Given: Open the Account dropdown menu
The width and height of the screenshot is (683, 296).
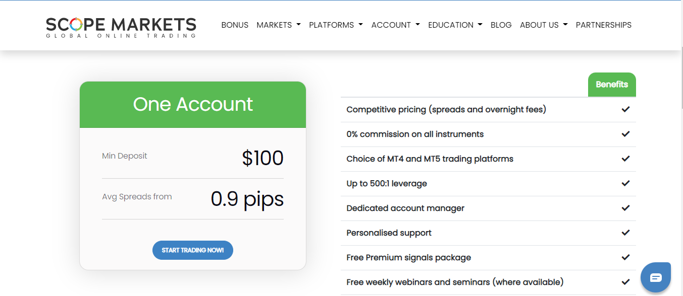Looking at the screenshot, I should [395, 25].
